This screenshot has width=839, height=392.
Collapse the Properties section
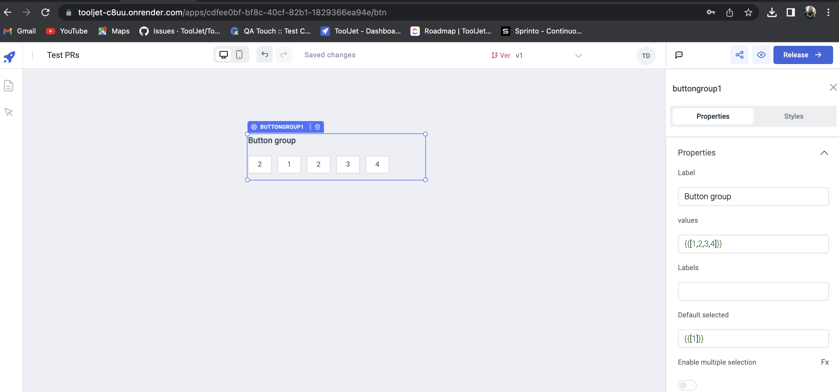(824, 153)
